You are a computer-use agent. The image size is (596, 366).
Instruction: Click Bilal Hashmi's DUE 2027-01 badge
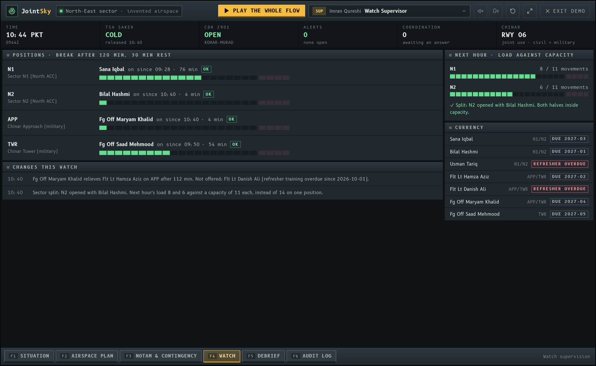569,151
